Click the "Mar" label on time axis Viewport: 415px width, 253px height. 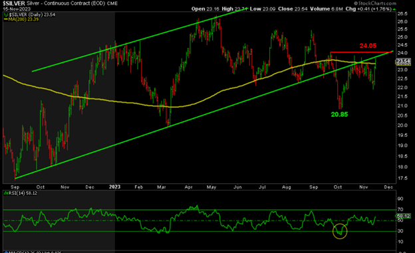(162, 187)
